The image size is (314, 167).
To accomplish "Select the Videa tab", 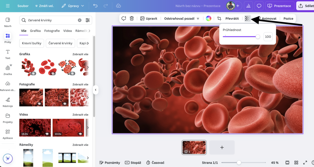I will pos(67,31).
